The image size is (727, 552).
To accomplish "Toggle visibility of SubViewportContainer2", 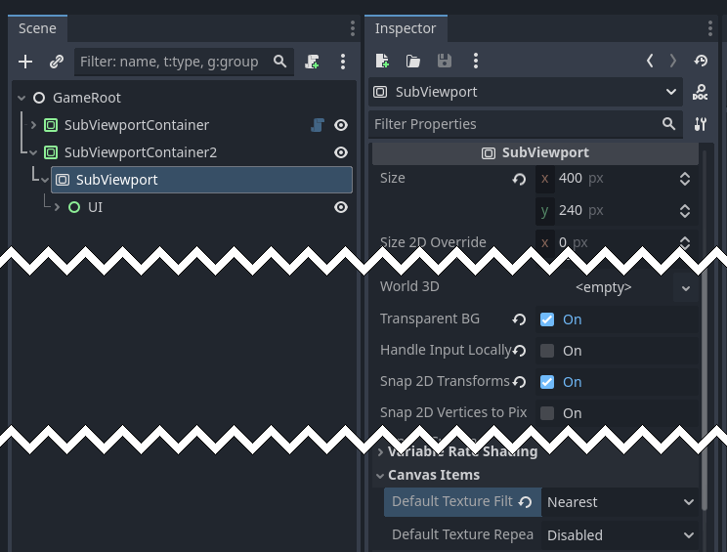I will click(x=341, y=152).
